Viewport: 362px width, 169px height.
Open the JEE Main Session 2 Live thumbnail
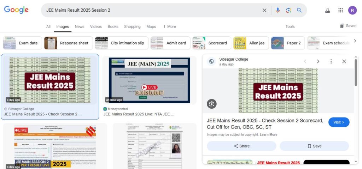pyautogui.click(x=55, y=146)
